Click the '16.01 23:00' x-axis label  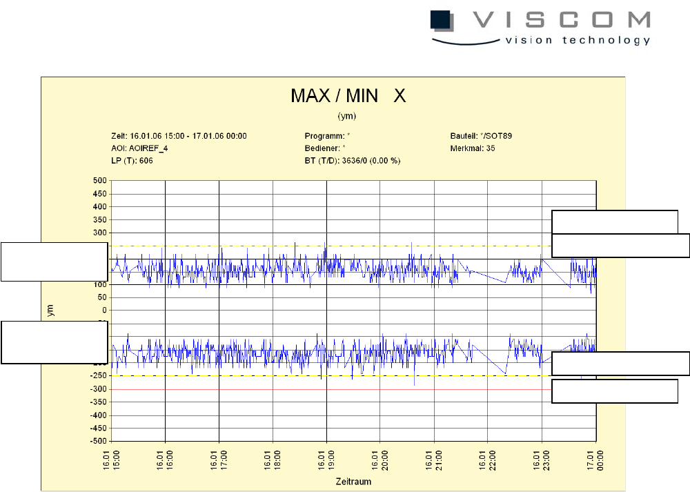[x=542, y=460]
